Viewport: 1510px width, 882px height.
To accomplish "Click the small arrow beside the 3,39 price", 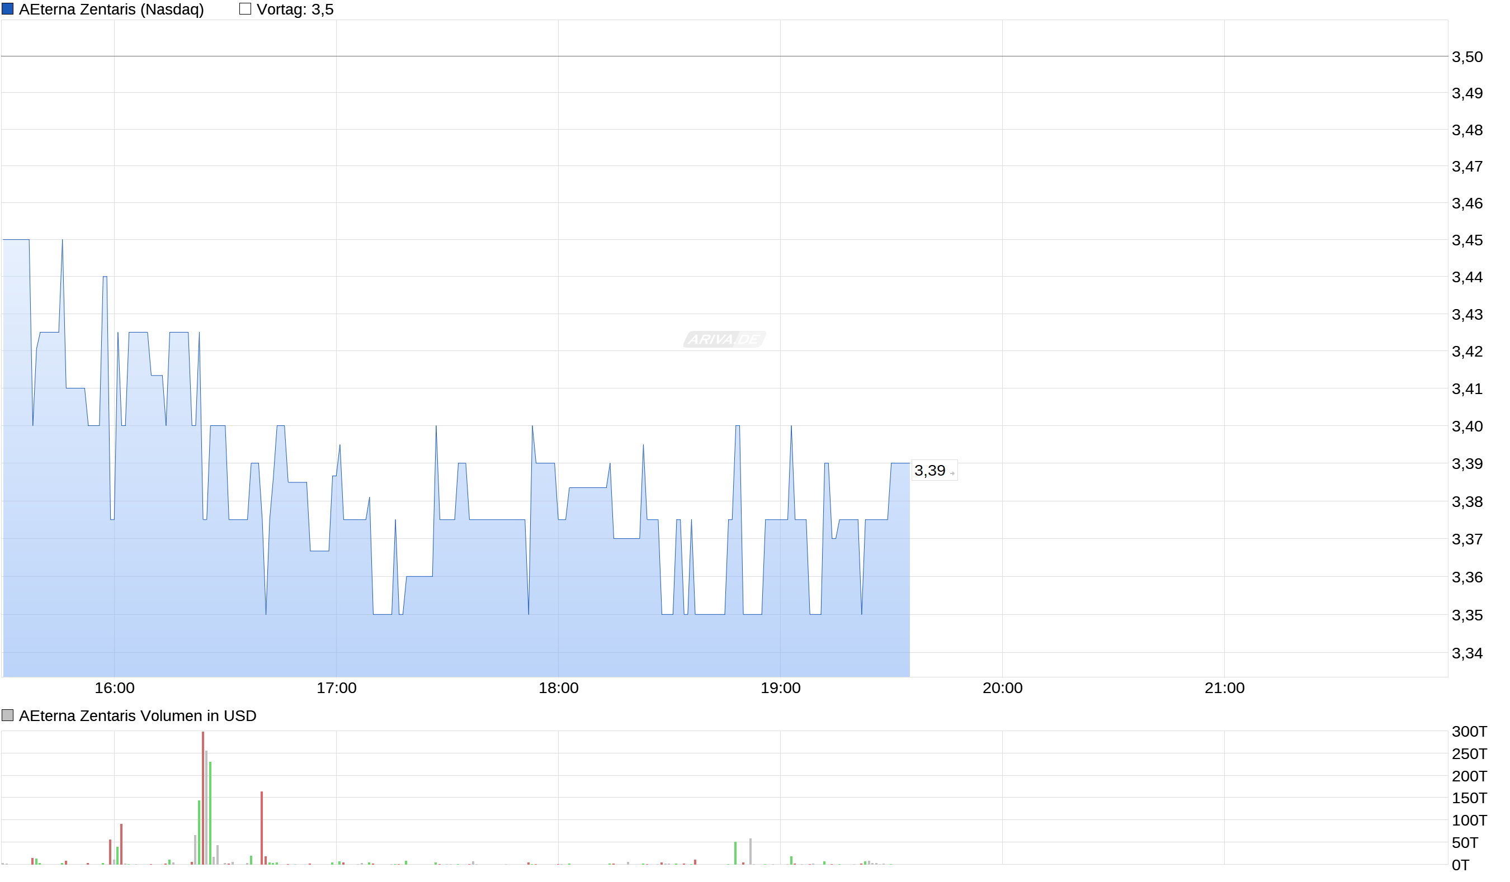I will pos(952,473).
